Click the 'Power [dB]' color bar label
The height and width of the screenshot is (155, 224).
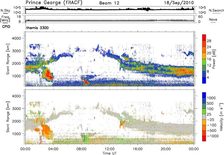click(x=214, y=59)
